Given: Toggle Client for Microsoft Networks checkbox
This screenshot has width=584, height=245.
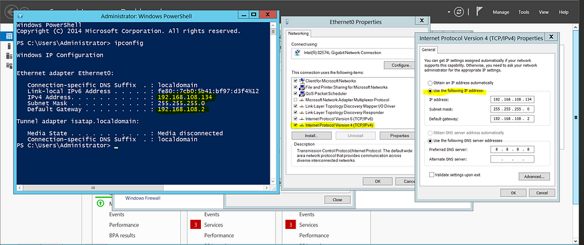Looking at the screenshot, I should [x=296, y=81].
